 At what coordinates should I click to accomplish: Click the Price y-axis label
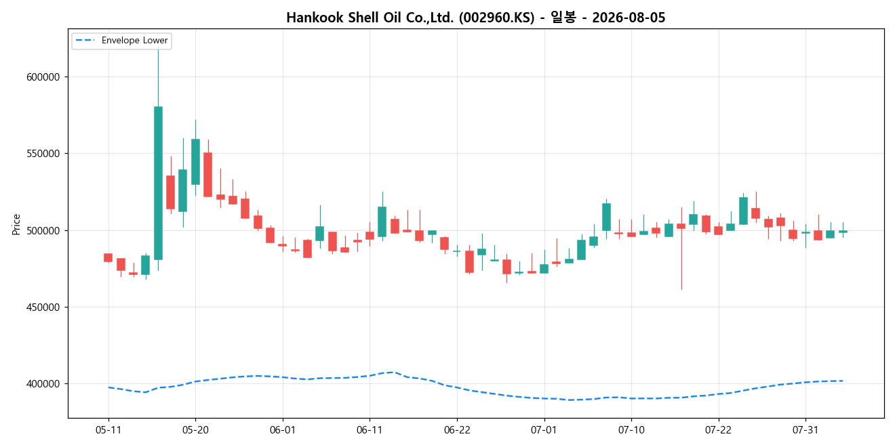click(x=16, y=223)
